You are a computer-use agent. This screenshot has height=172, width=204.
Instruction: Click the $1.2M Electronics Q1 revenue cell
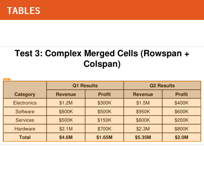[66, 103]
